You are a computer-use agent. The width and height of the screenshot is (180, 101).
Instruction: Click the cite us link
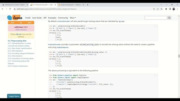18,34
